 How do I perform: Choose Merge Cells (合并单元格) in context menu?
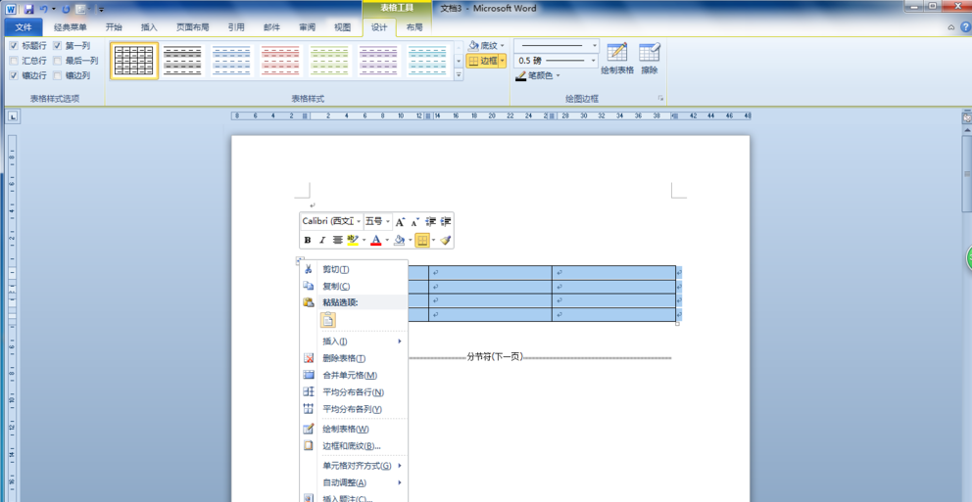(x=354, y=375)
